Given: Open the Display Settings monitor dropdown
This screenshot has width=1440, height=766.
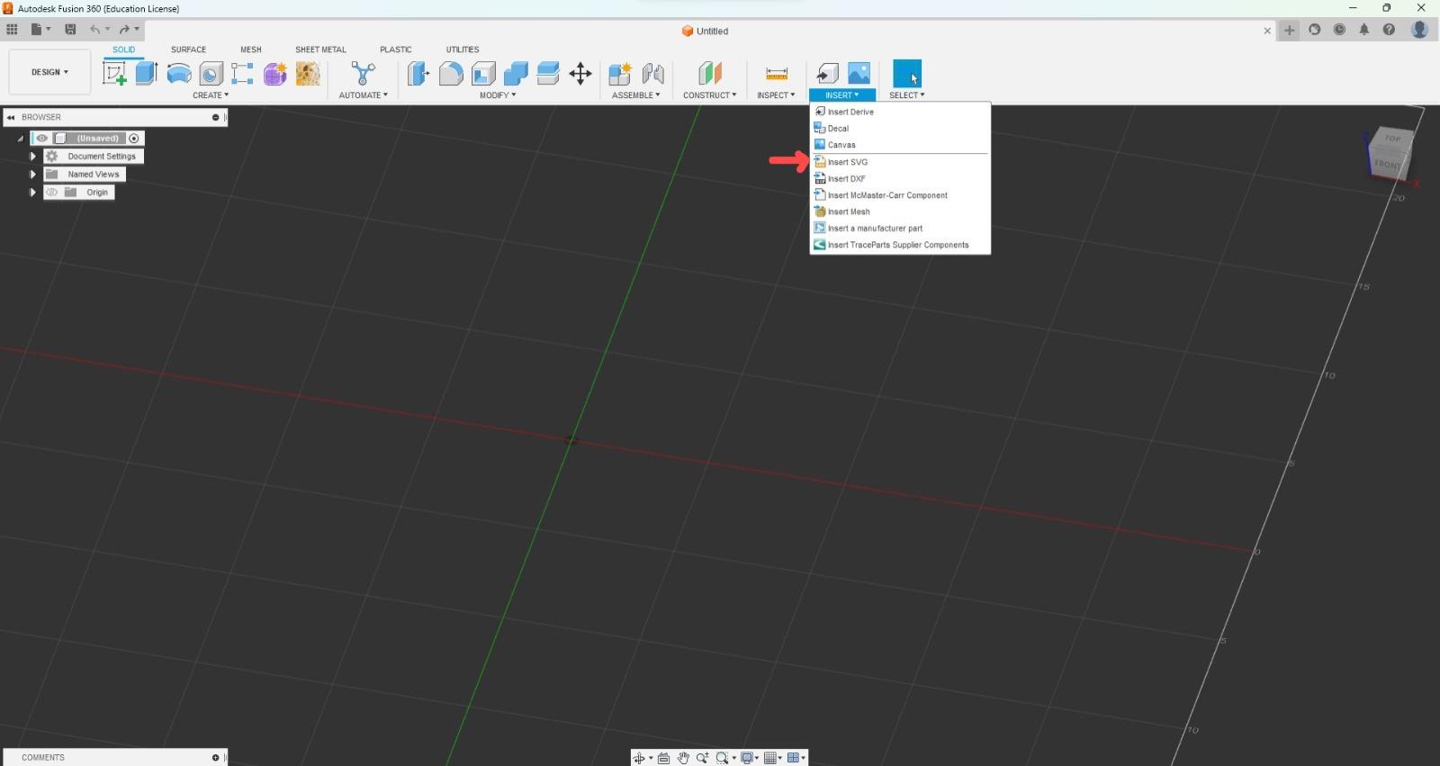Looking at the screenshot, I should (x=749, y=758).
